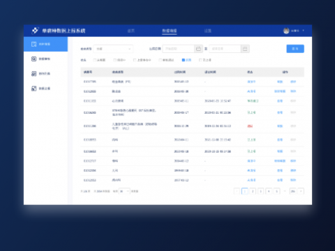The image size is (335, 251).
Task: Tick the first status filter checkbox
Action: click(x=95, y=60)
